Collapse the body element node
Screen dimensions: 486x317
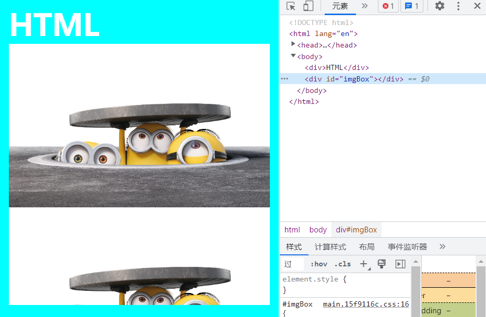tap(293, 55)
